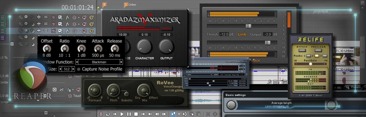Increase Size value with right arrow
This screenshot has width=366, height=117.
click(x=73, y=69)
